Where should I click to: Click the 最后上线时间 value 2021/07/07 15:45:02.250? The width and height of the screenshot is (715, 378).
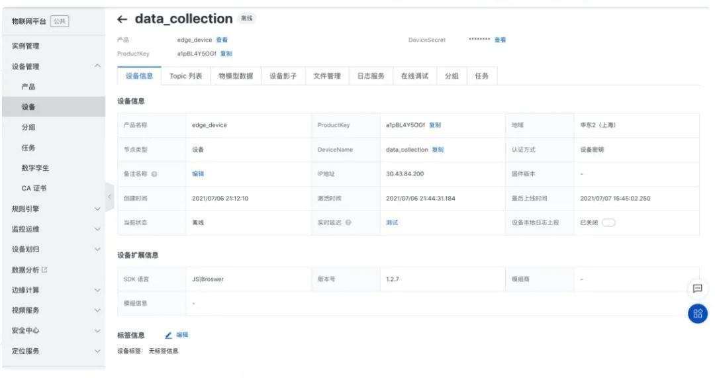(615, 199)
